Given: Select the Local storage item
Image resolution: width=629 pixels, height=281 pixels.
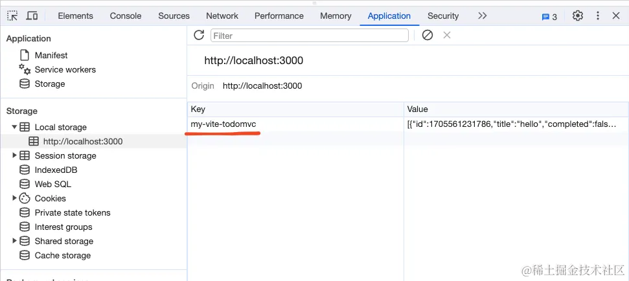Looking at the screenshot, I should click(x=61, y=127).
